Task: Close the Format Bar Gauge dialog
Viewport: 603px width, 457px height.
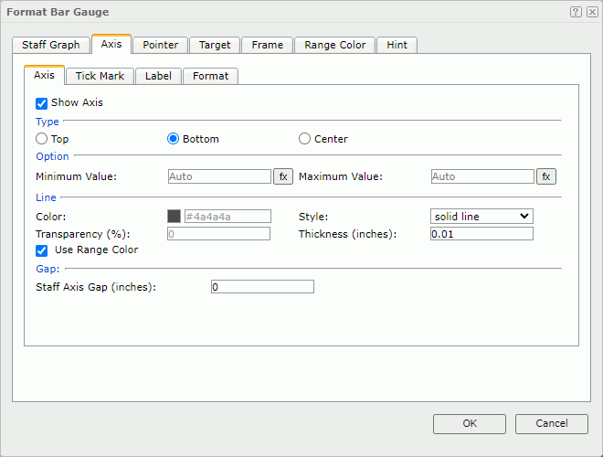Action: point(590,12)
